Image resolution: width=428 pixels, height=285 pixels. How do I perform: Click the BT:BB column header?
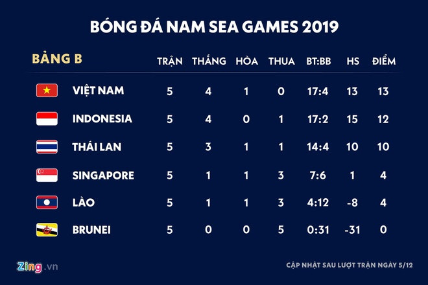[319, 62]
